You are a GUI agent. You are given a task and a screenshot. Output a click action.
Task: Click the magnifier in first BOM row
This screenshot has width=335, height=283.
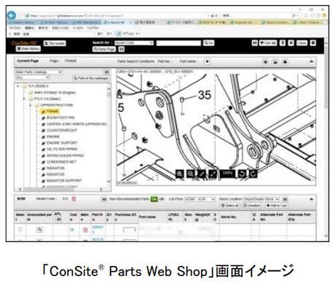pos(40,230)
